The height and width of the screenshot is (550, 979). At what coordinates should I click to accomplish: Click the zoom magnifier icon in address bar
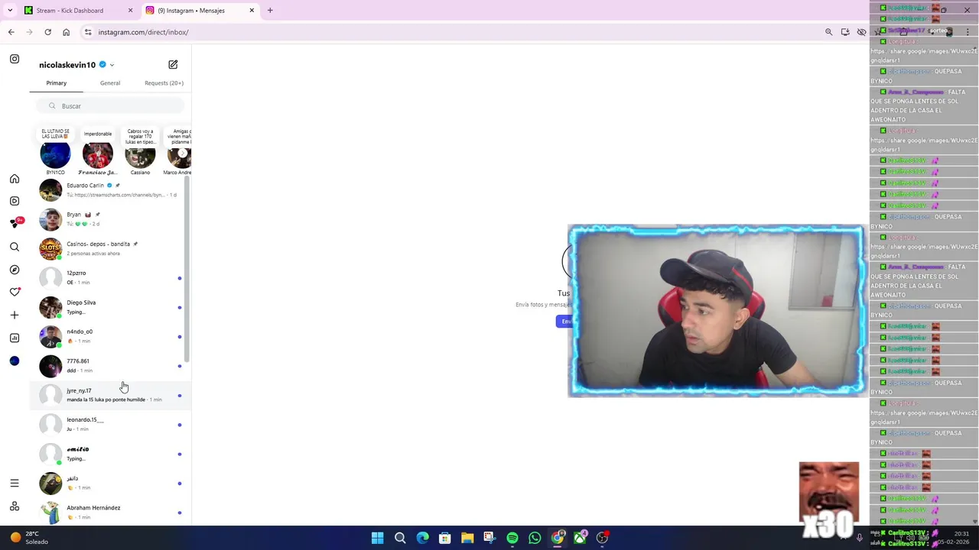[828, 32]
